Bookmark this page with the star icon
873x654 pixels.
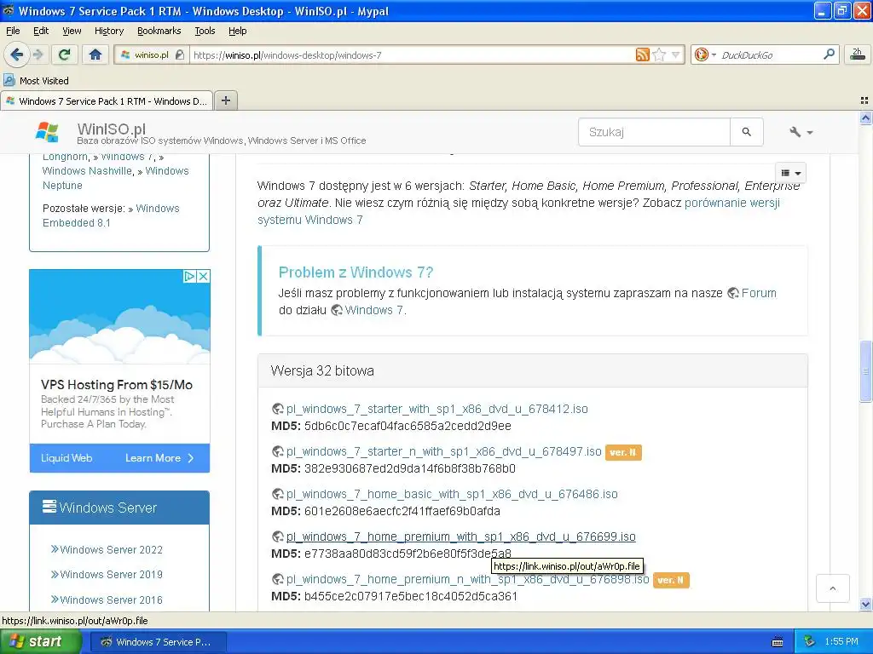[659, 54]
